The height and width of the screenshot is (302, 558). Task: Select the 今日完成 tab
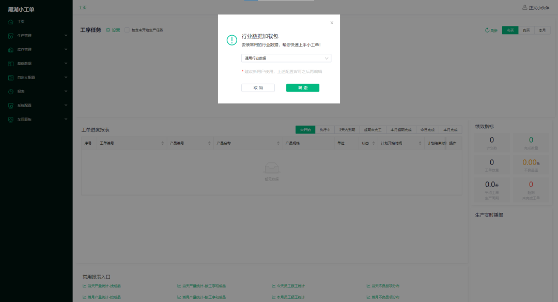click(428, 130)
